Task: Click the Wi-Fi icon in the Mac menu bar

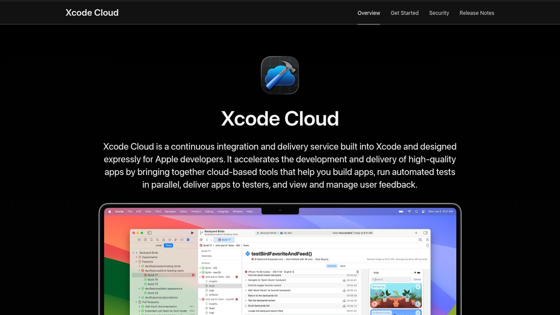Action: pos(409,212)
